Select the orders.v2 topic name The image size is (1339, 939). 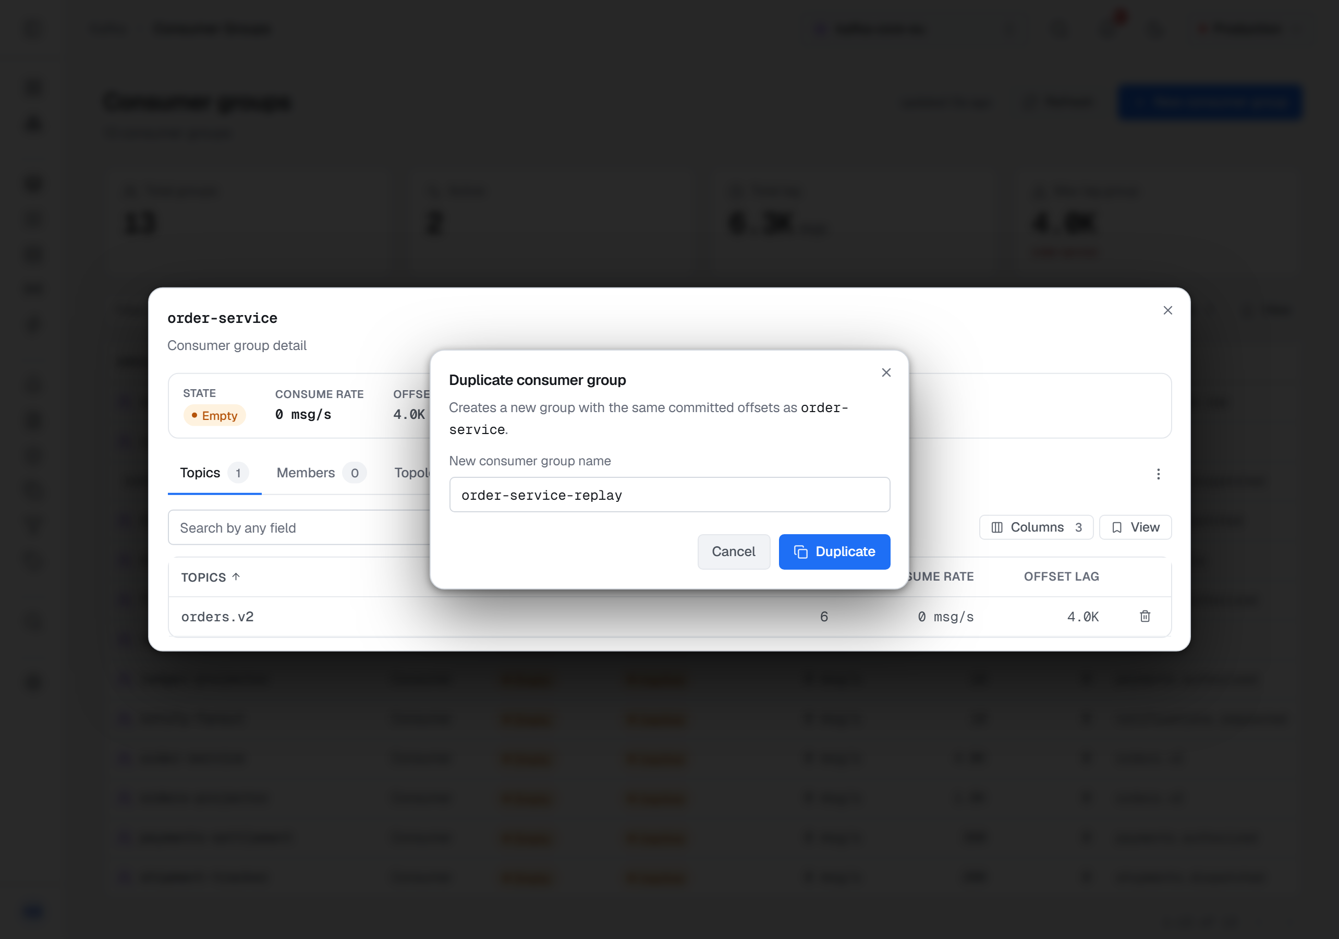pyautogui.click(x=217, y=617)
